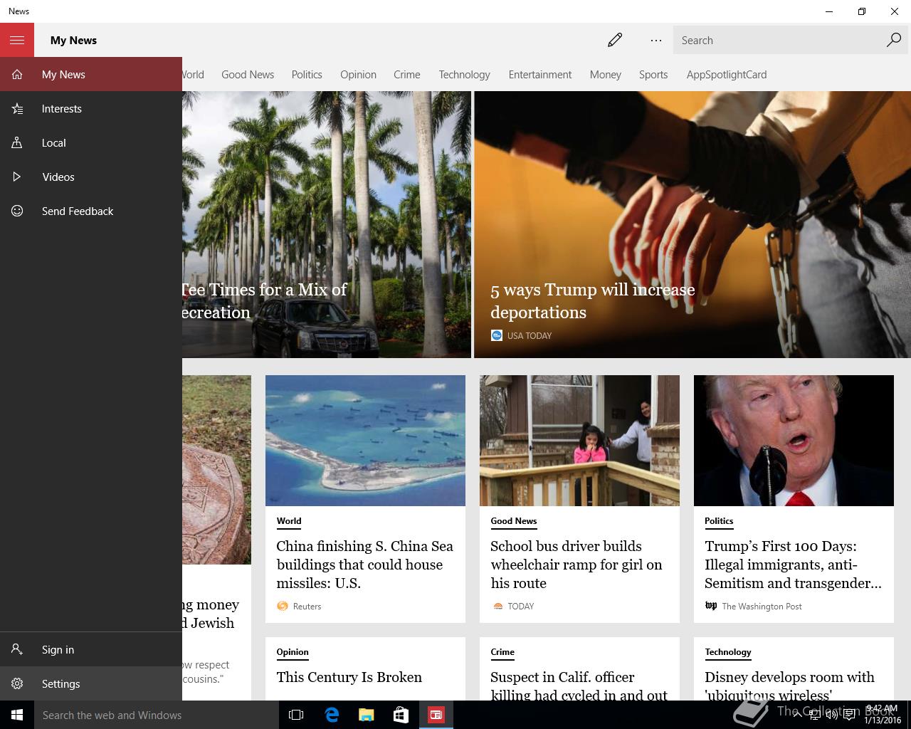Open Task View from the taskbar
Screen dimensions: 911x729
[296, 715]
